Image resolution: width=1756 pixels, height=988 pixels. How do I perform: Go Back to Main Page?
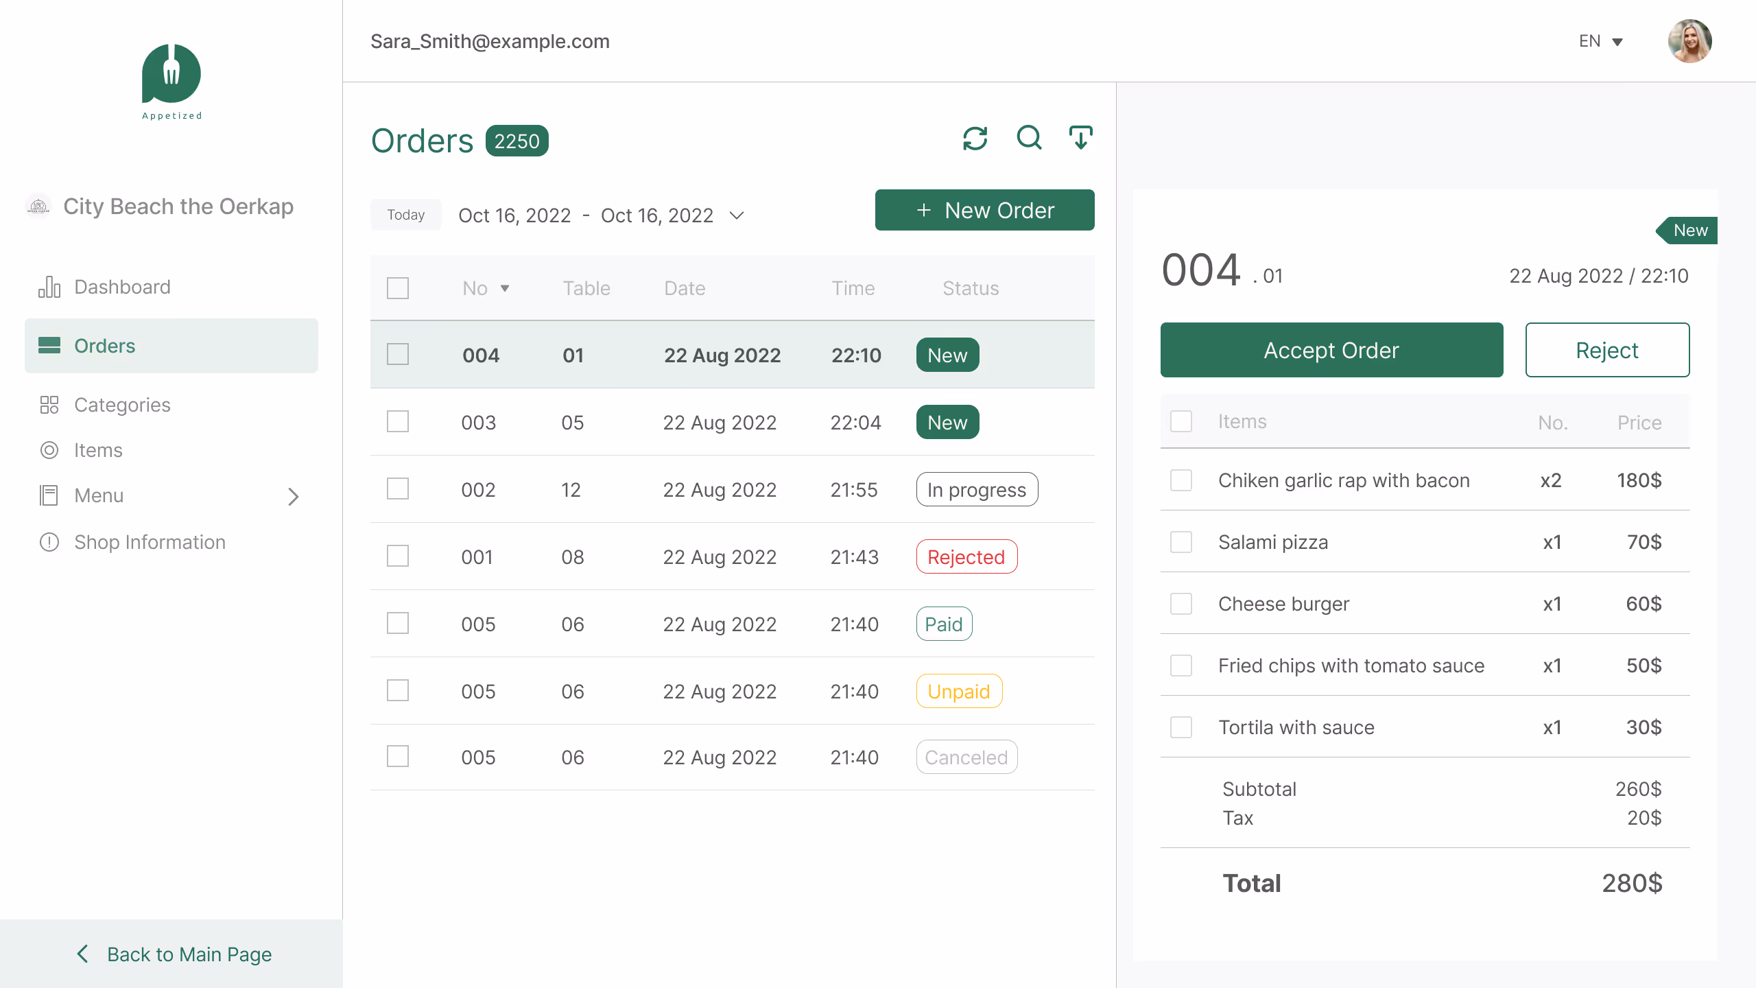[171, 954]
